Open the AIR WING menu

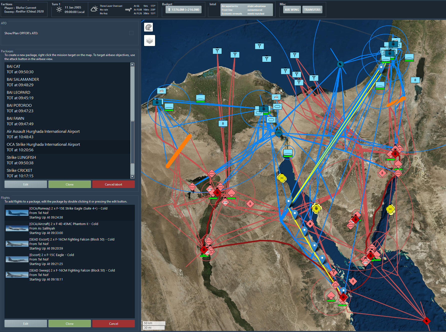click(292, 10)
